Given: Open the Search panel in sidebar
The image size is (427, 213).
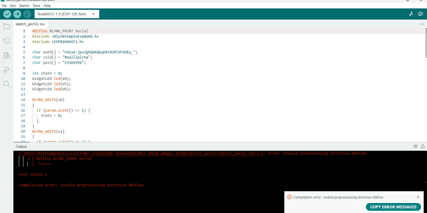Looking at the screenshot, I should [7, 84].
